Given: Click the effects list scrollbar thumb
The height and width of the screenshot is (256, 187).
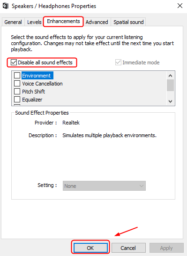Looking at the screenshot, I should click(171, 85).
